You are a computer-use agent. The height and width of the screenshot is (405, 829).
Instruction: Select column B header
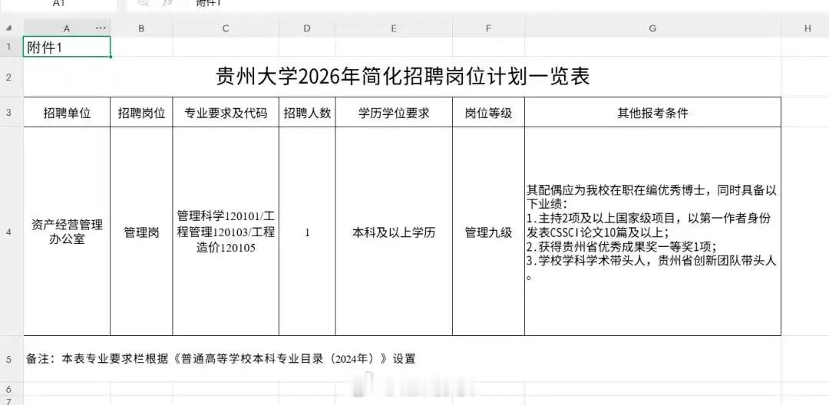[x=141, y=28]
